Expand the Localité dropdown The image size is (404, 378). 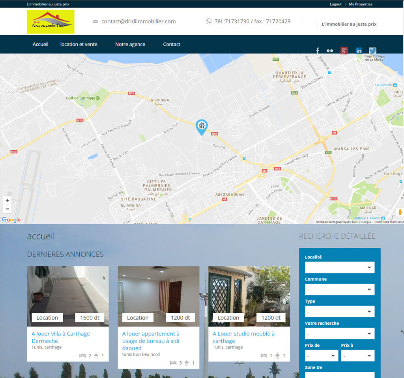click(339, 268)
